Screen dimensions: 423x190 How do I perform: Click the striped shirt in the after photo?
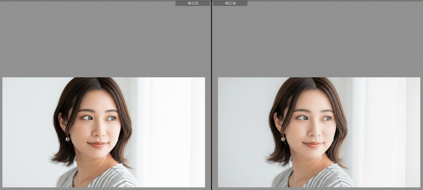pyautogui.click(x=331, y=177)
